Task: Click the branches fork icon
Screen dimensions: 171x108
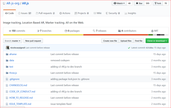Action: coord(38,31)
